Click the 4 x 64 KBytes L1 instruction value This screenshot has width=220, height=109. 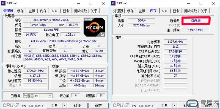tap(80, 76)
